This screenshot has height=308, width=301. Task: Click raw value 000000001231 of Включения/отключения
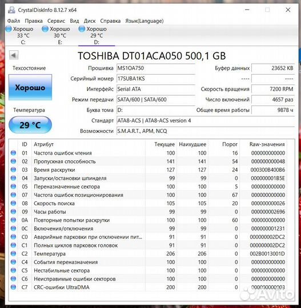click(268, 229)
